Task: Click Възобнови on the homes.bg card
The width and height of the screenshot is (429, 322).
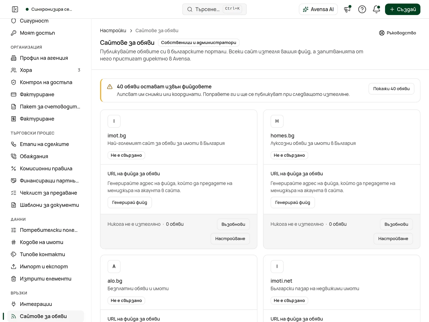Action: point(396,224)
